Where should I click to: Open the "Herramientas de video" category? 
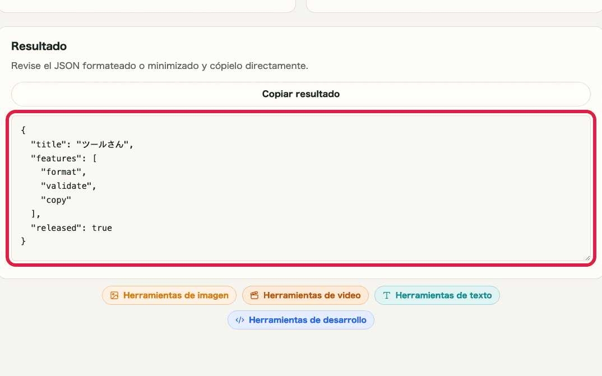(x=305, y=295)
